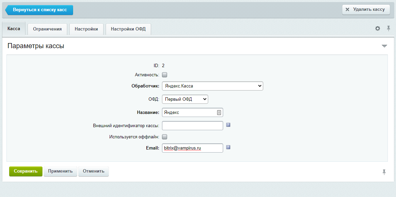This screenshot has height=197, width=396.
Task: Open the Обработчик dropdown
Action: (212, 86)
